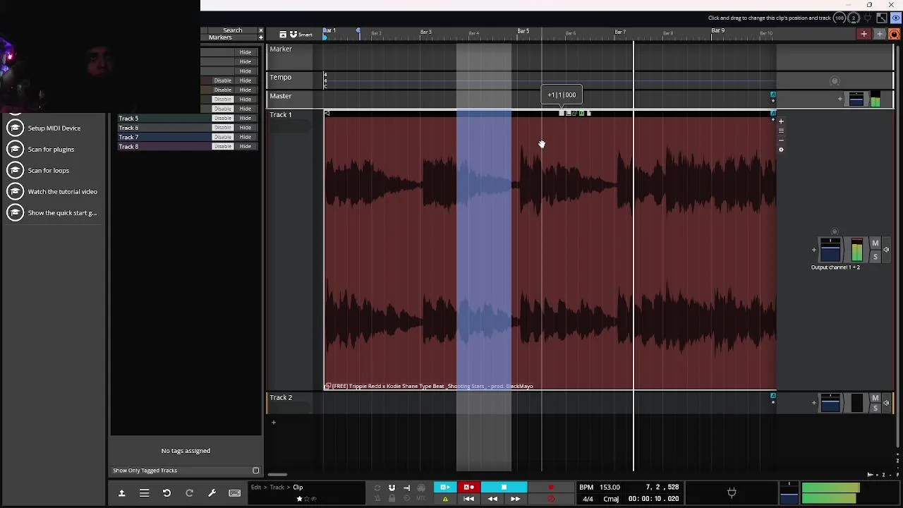
Task: Mute Track 2 with the M button
Action: point(875,398)
